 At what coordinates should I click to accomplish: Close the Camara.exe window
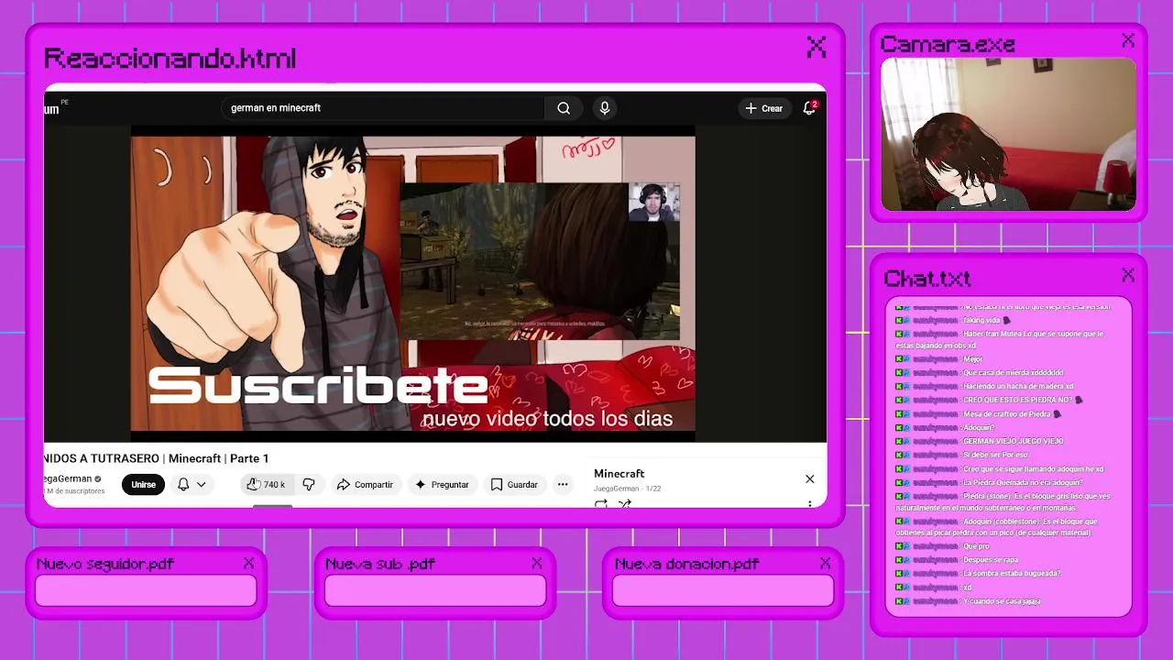point(1128,41)
